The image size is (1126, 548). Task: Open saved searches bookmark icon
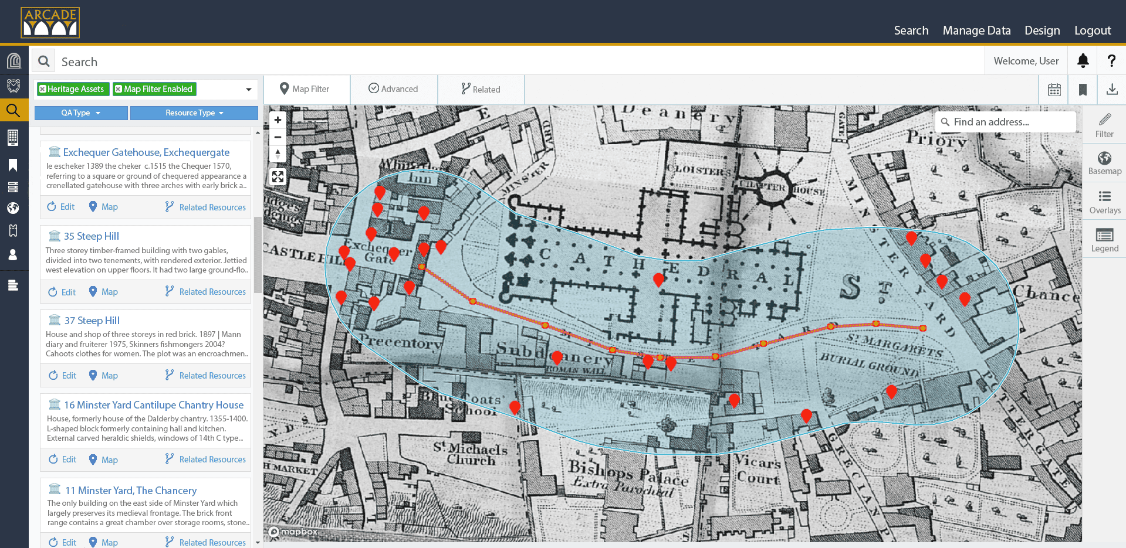(x=1083, y=90)
